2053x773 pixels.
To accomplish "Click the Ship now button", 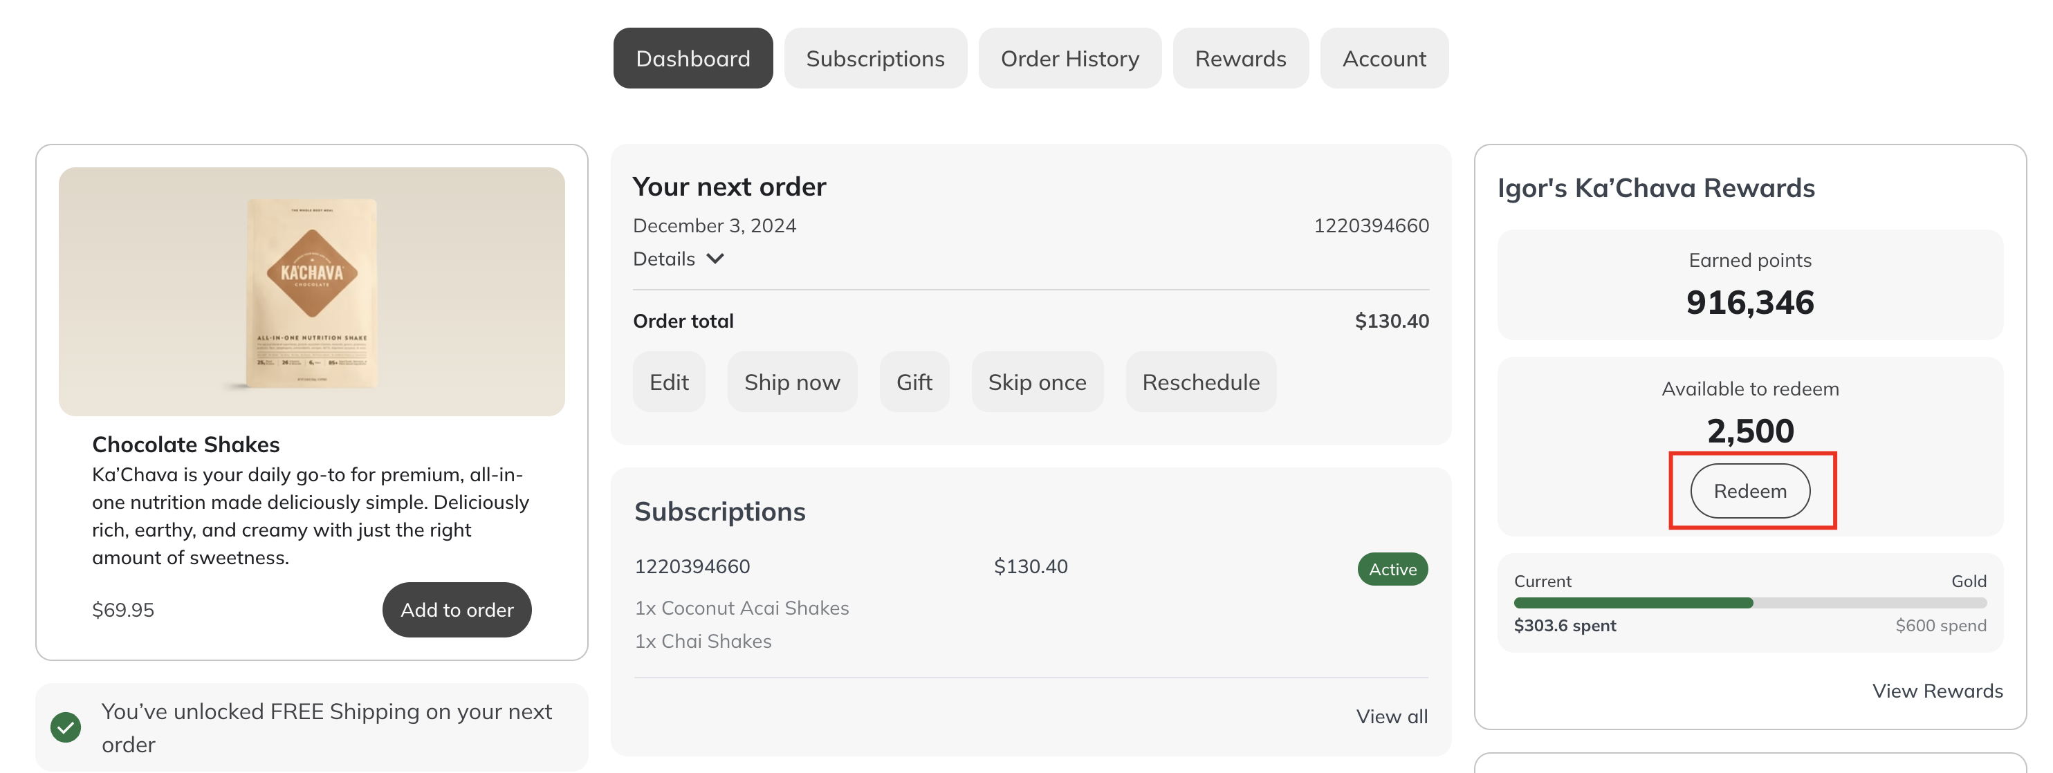I will pos(792,382).
